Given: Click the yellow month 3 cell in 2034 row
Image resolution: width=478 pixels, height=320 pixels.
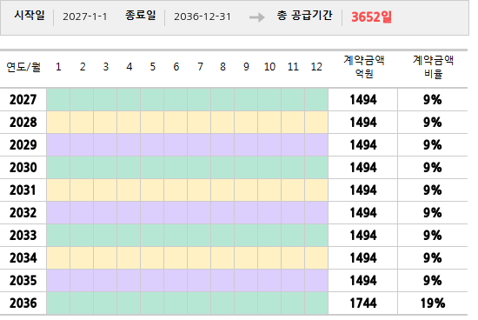Looking at the screenshot, I should (105, 257).
